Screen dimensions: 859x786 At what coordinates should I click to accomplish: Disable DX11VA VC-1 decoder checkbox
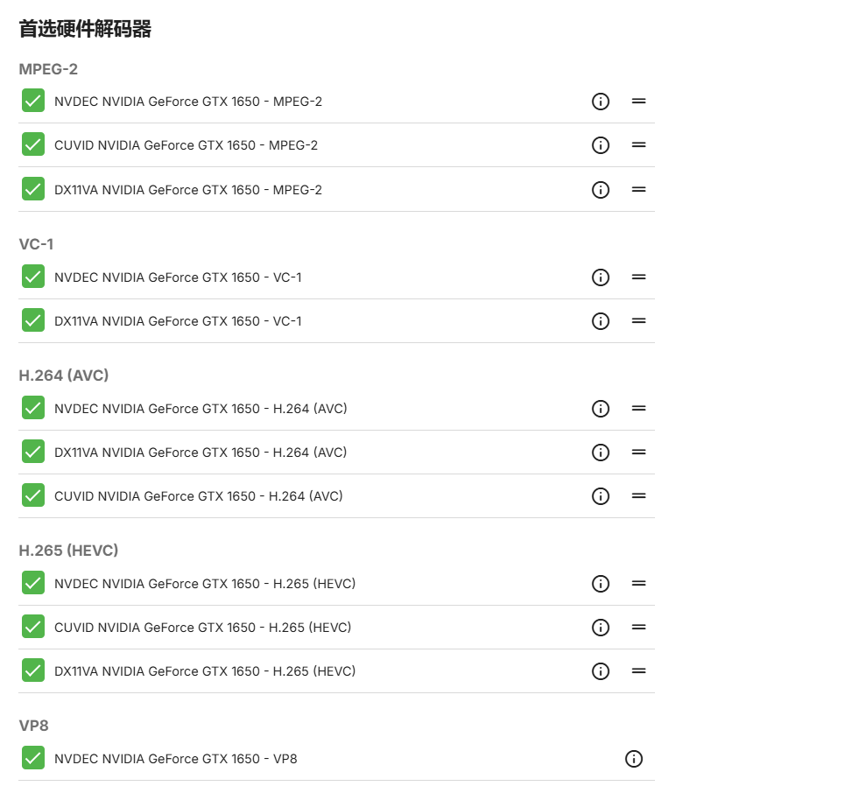pyautogui.click(x=33, y=320)
